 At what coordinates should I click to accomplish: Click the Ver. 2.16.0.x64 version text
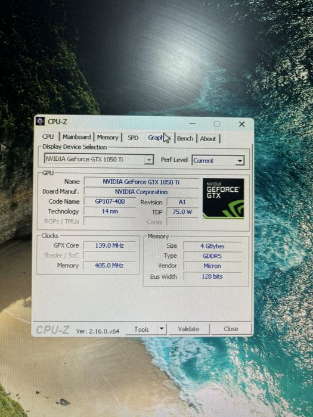click(x=98, y=331)
